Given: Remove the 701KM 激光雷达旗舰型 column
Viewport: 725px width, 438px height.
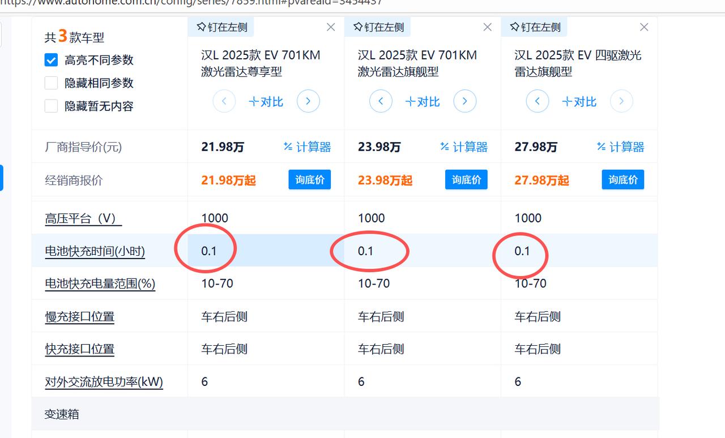Looking at the screenshot, I should (487, 27).
